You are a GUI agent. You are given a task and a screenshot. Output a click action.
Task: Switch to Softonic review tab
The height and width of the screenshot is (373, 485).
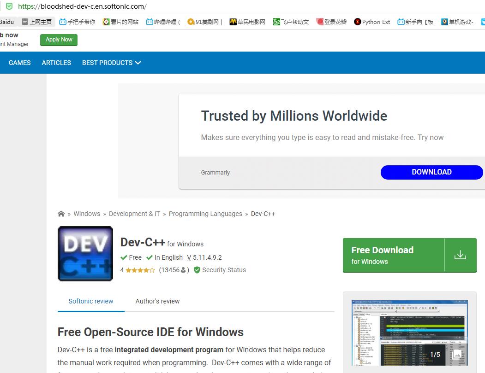pyautogui.click(x=91, y=301)
